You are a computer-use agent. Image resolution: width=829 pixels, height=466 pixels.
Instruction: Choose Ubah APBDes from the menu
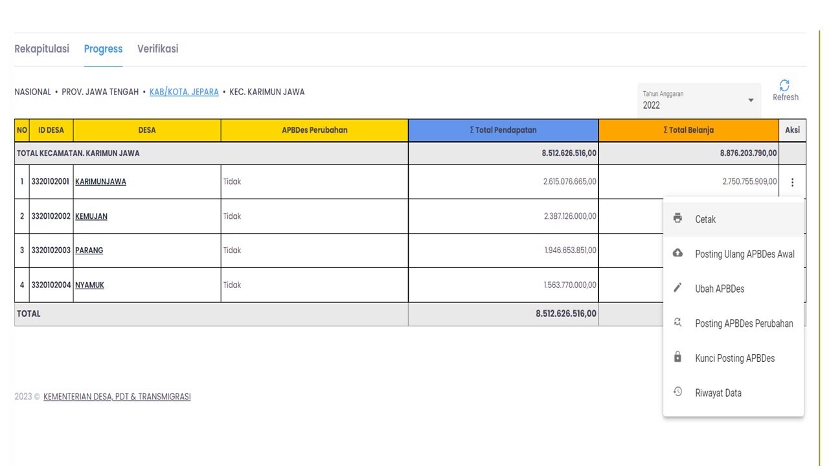[x=733, y=289]
